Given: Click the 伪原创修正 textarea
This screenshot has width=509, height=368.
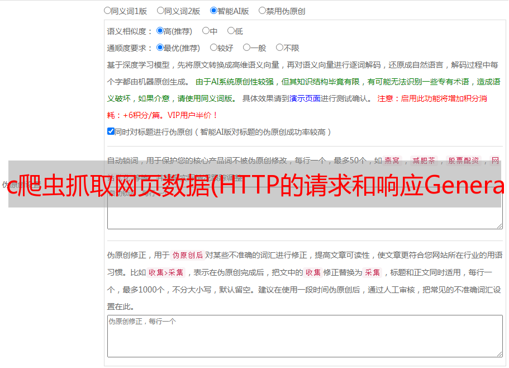Looking at the screenshot, I should 305,336.
